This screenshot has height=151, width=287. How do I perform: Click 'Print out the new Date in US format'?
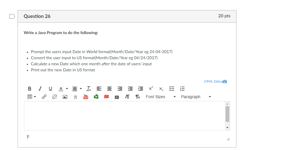pyautogui.click(x=63, y=70)
